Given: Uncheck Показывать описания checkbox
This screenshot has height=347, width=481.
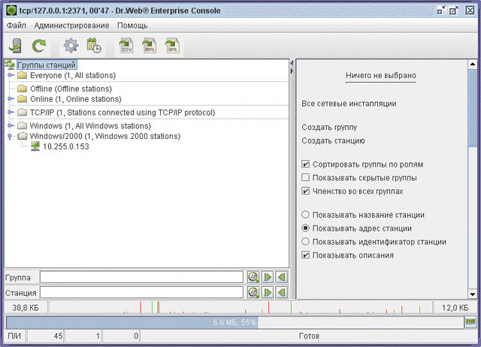Looking at the screenshot, I should [x=305, y=255].
